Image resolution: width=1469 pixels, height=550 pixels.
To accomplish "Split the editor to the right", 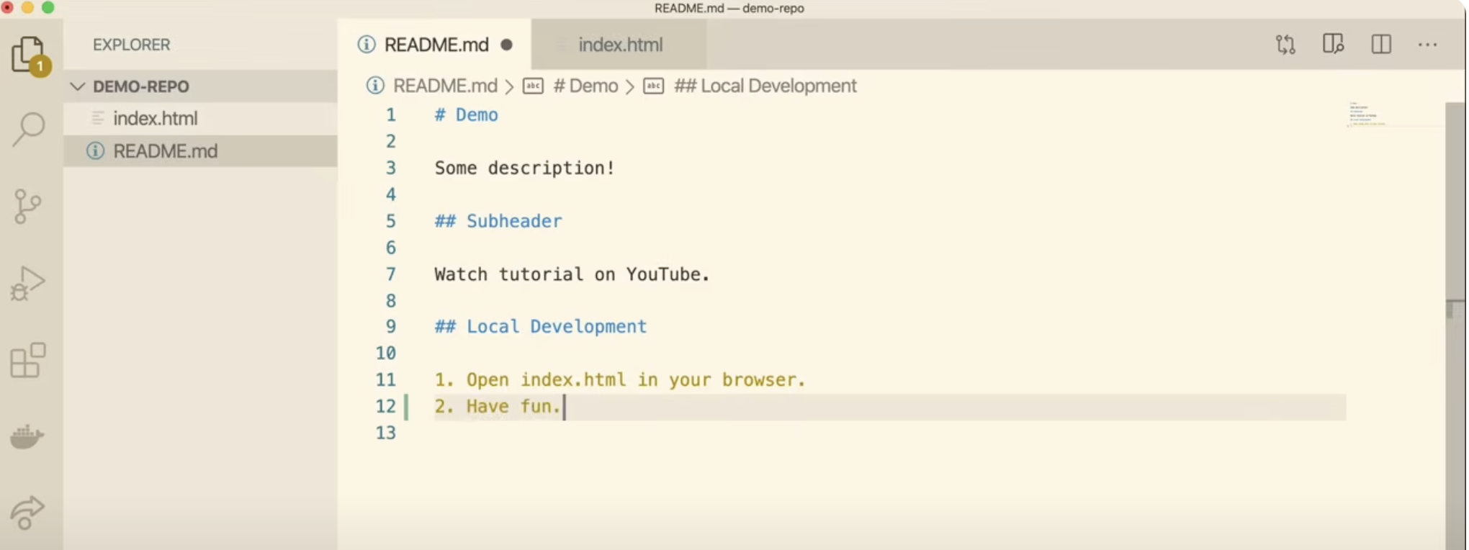I will pyautogui.click(x=1380, y=45).
